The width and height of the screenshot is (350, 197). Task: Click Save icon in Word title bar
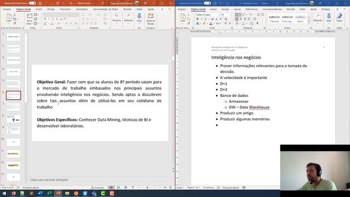pos(215,3)
